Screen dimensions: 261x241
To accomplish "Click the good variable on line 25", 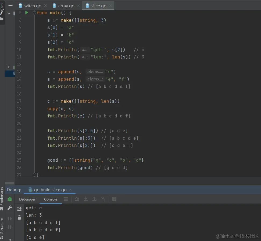I will click(x=53, y=160).
